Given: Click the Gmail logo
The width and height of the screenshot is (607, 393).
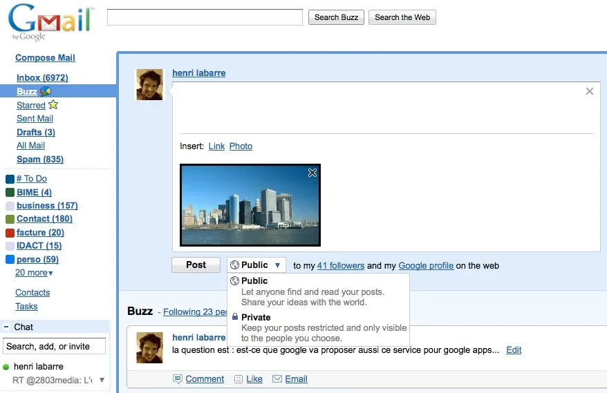Looking at the screenshot, I should (x=50, y=22).
